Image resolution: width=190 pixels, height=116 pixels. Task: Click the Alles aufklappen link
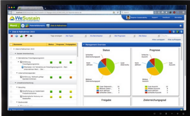(174, 40)
